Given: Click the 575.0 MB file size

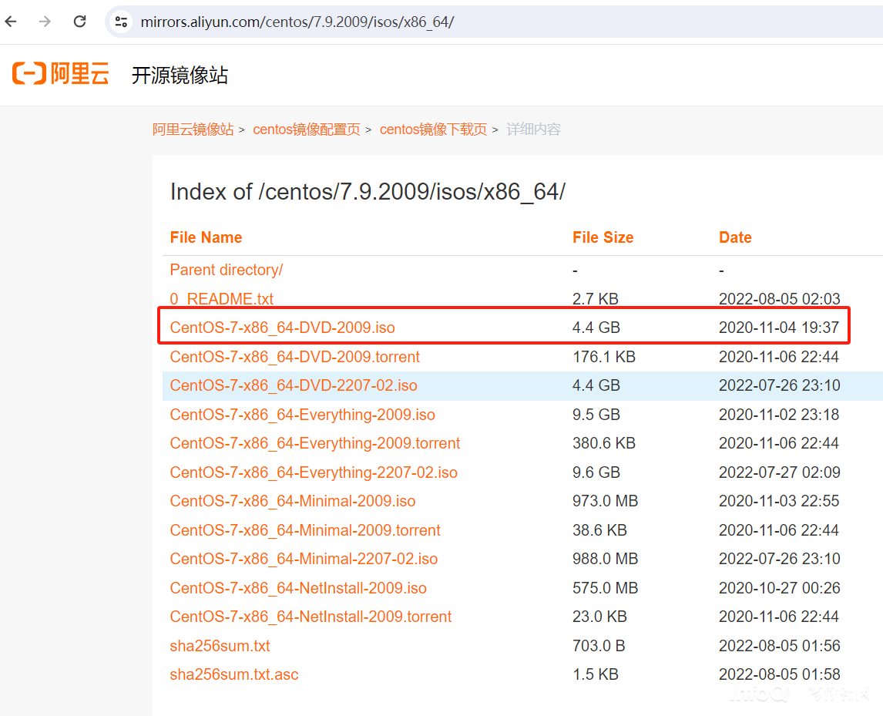Looking at the screenshot, I should click(606, 588).
